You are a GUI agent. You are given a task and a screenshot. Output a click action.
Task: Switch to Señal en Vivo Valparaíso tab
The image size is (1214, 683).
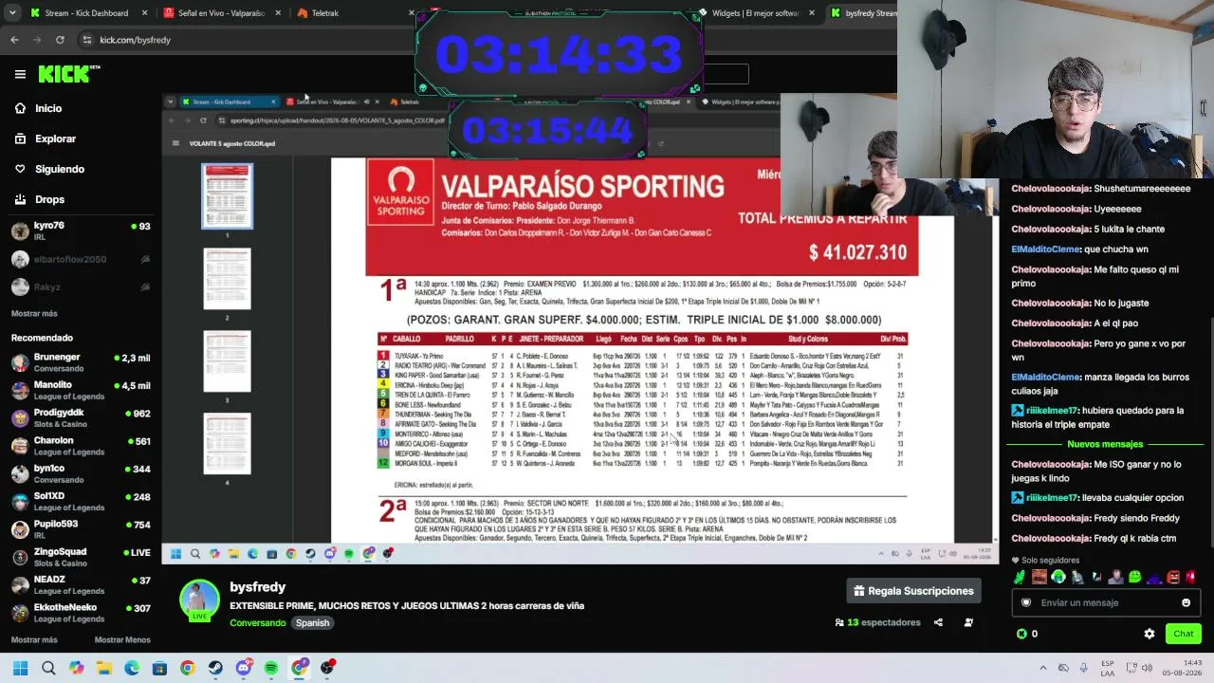[220, 13]
